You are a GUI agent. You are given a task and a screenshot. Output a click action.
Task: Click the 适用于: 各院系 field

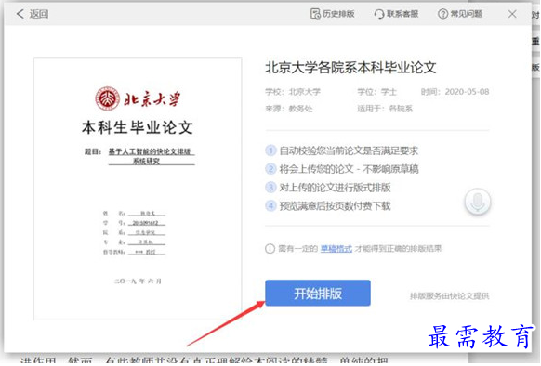point(385,109)
